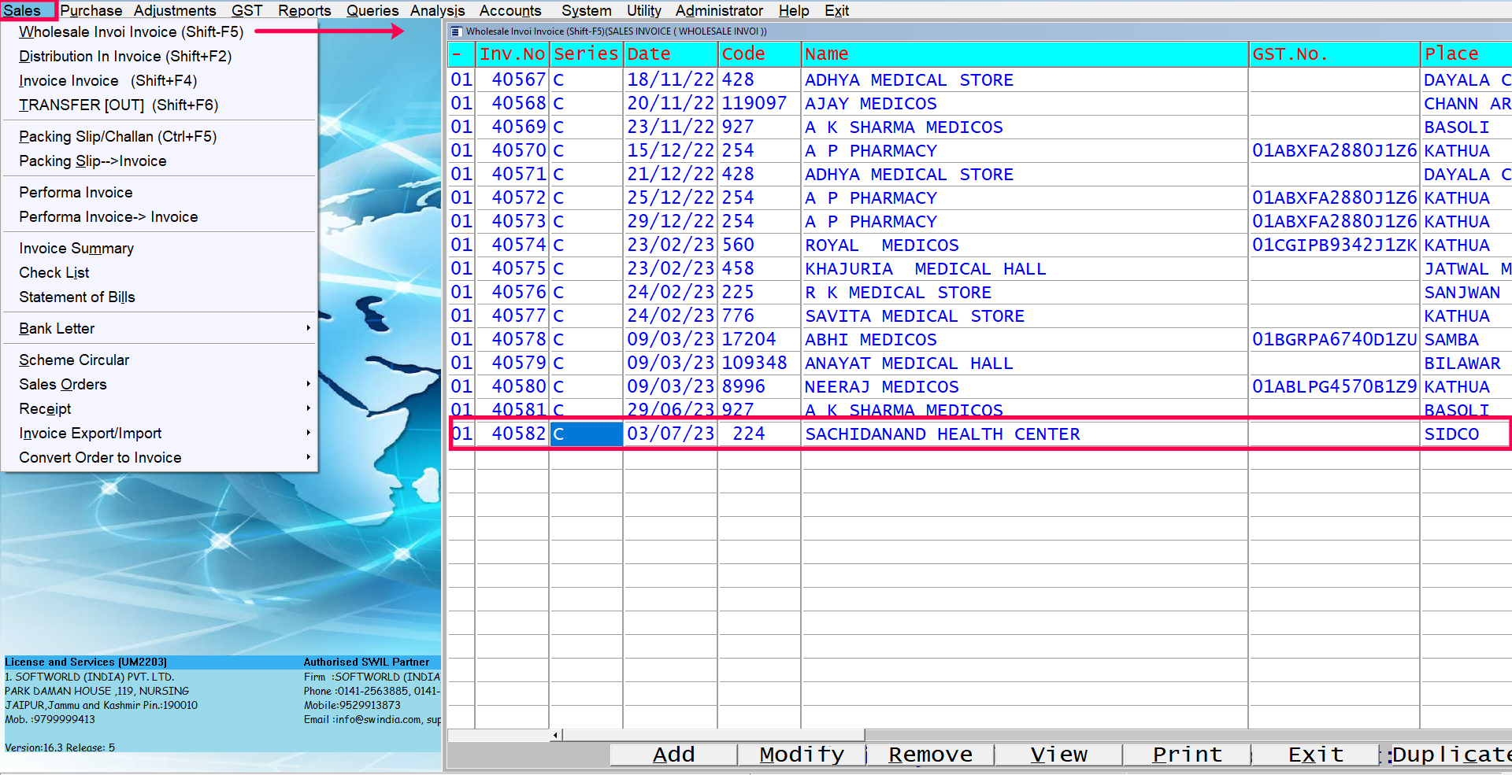Choose Packing Slip/Challan menu option
The image size is (1512, 775).
(117, 136)
